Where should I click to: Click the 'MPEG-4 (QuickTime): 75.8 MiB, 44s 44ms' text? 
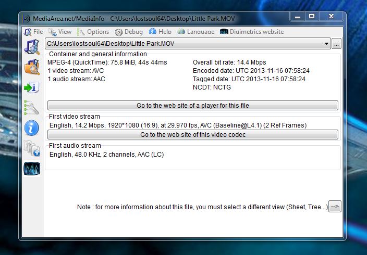[x=107, y=62]
